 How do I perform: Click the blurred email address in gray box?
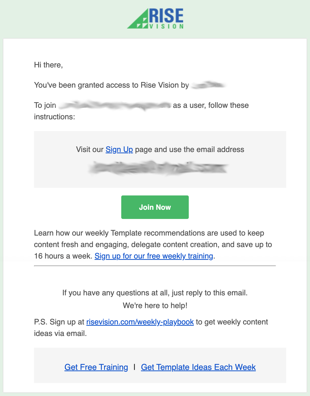(158, 168)
